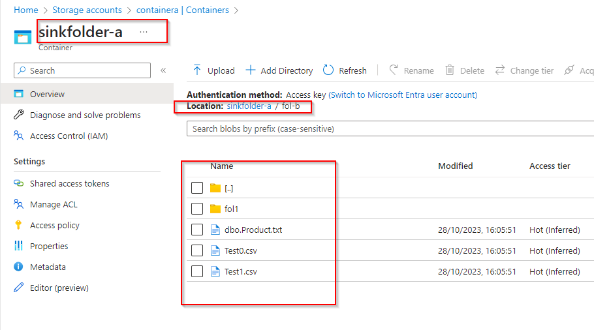Click the Access policy key icon
The image size is (594, 330).
18,225
